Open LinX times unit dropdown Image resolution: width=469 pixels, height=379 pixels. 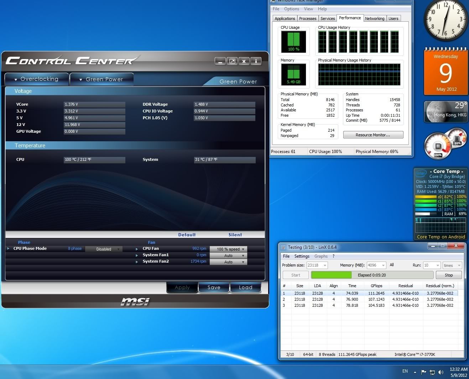(452, 265)
